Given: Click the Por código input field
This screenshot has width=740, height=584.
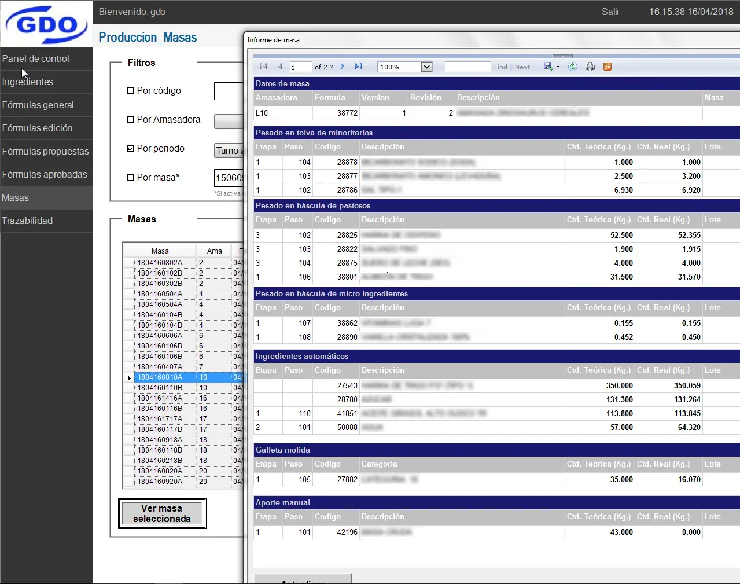Looking at the screenshot, I should [x=229, y=91].
